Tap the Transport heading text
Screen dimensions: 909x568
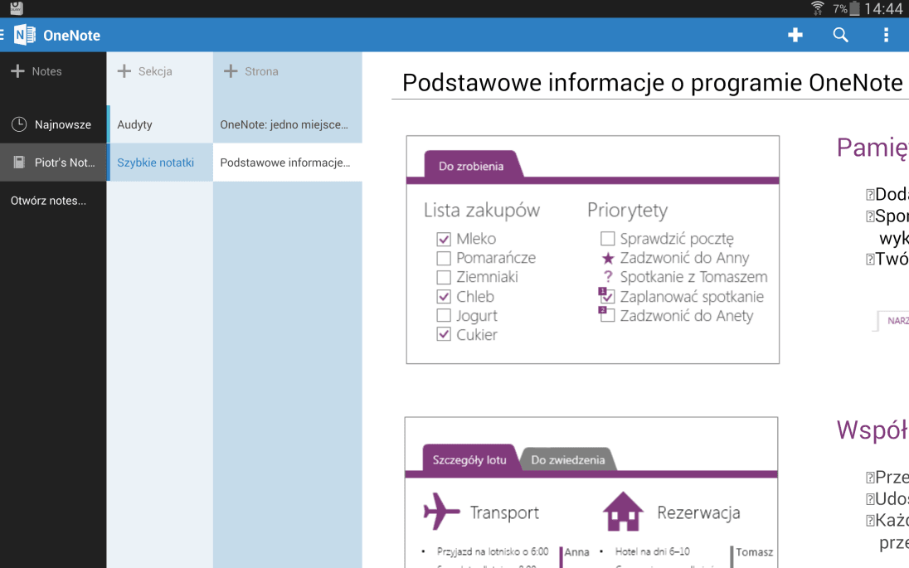tap(504, 513)
